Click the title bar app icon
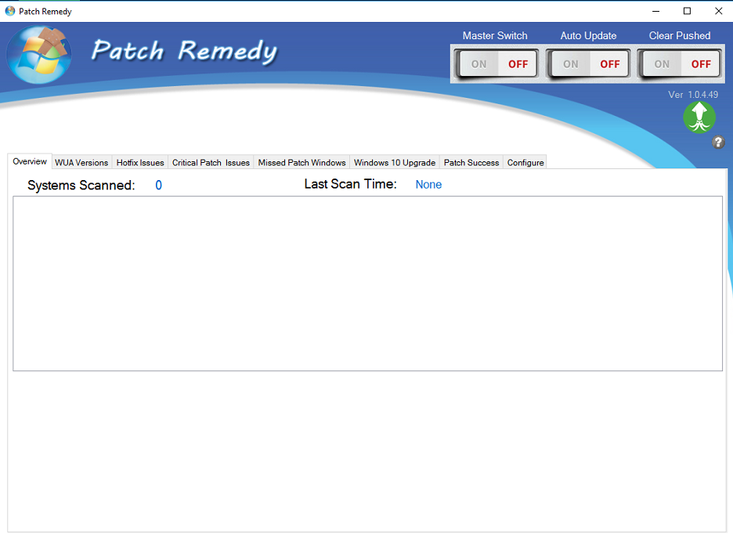733x534 pixels. pyautogui.click(x=10, y=11)
